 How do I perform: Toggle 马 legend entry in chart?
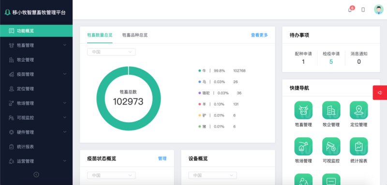[x=218, y=82]
